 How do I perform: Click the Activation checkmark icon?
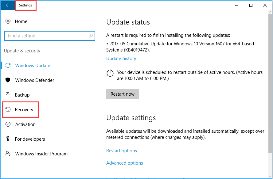(x=8, y=124)
